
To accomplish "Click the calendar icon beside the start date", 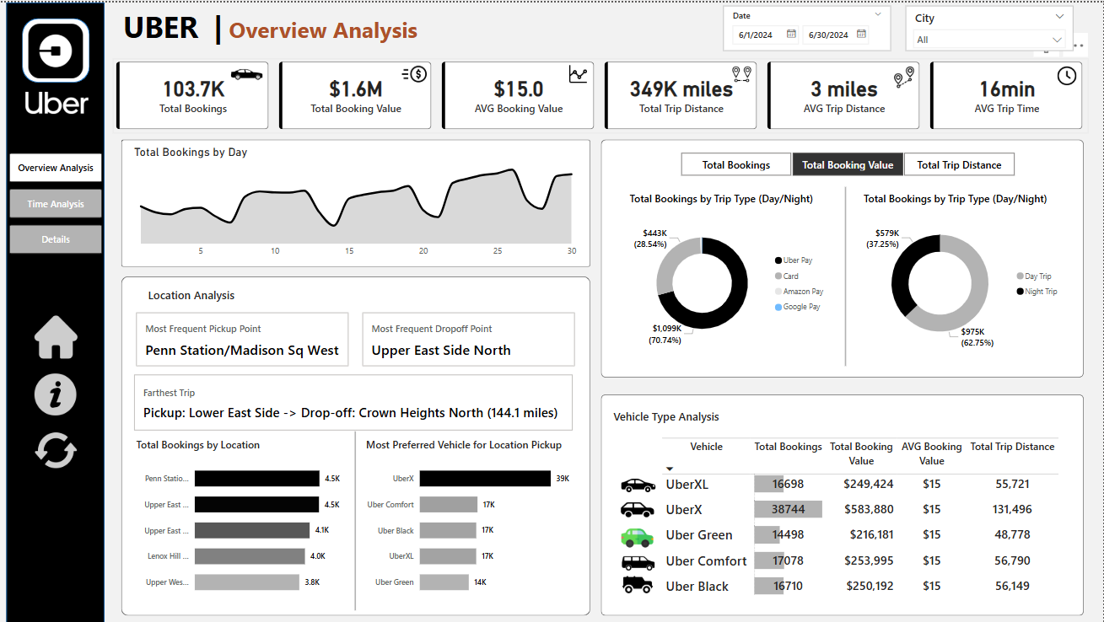I will point(790,33).
